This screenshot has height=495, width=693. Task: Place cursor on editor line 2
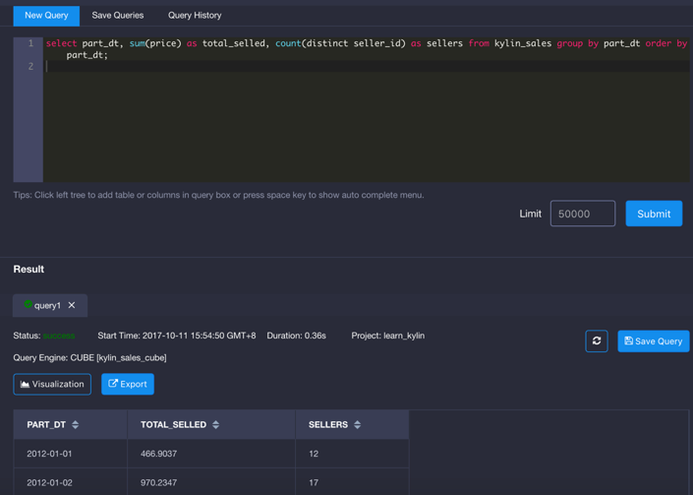click(295, 67)
